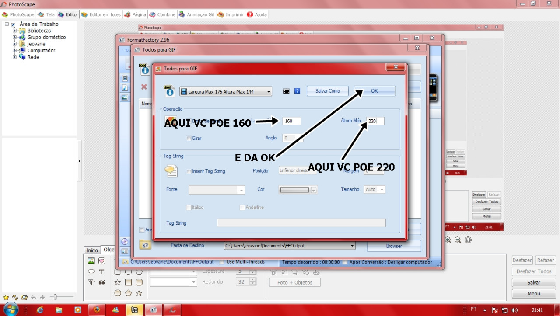Click the thumbnail size slider
560x316 pixels.
coord(55,297)
